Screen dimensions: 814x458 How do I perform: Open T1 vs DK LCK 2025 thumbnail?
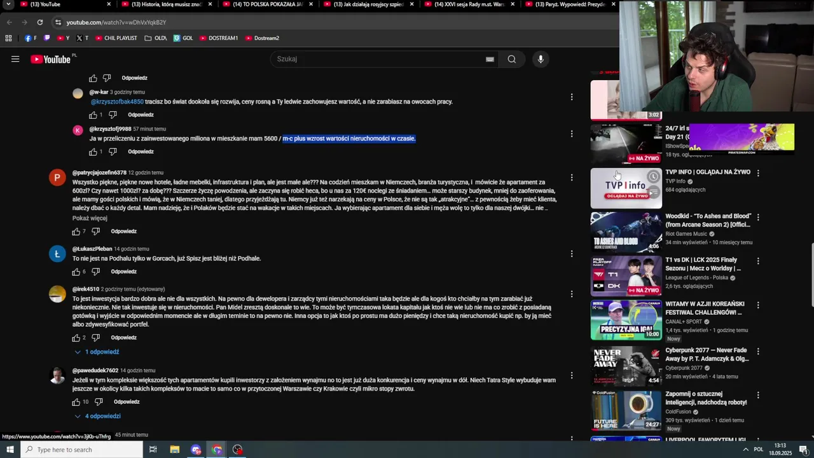[x=626, y=277]
